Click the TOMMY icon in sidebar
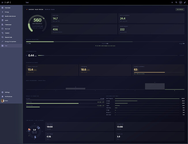Image resolution: width=188 pixels, height=144 pixels. click(x=2, y=33)
